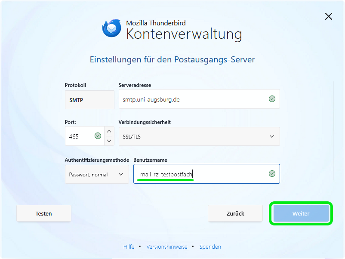Follow the Spenden link

(210, 247)
